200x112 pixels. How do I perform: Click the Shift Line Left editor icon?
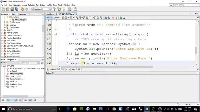pyautogui.click(x=106, y=18)
